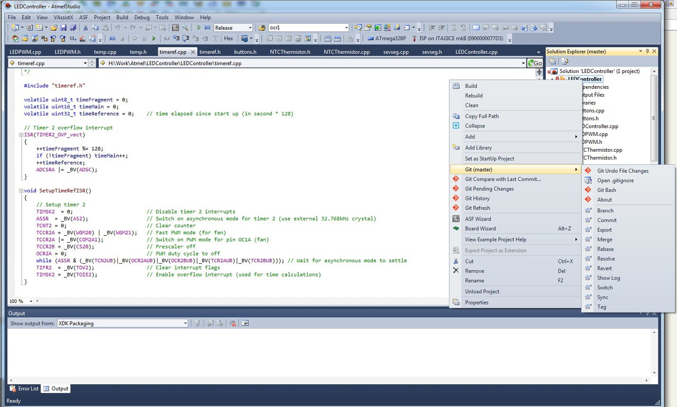
Task: Open the document tabs overflow dropdown
Action: [538, 52]
